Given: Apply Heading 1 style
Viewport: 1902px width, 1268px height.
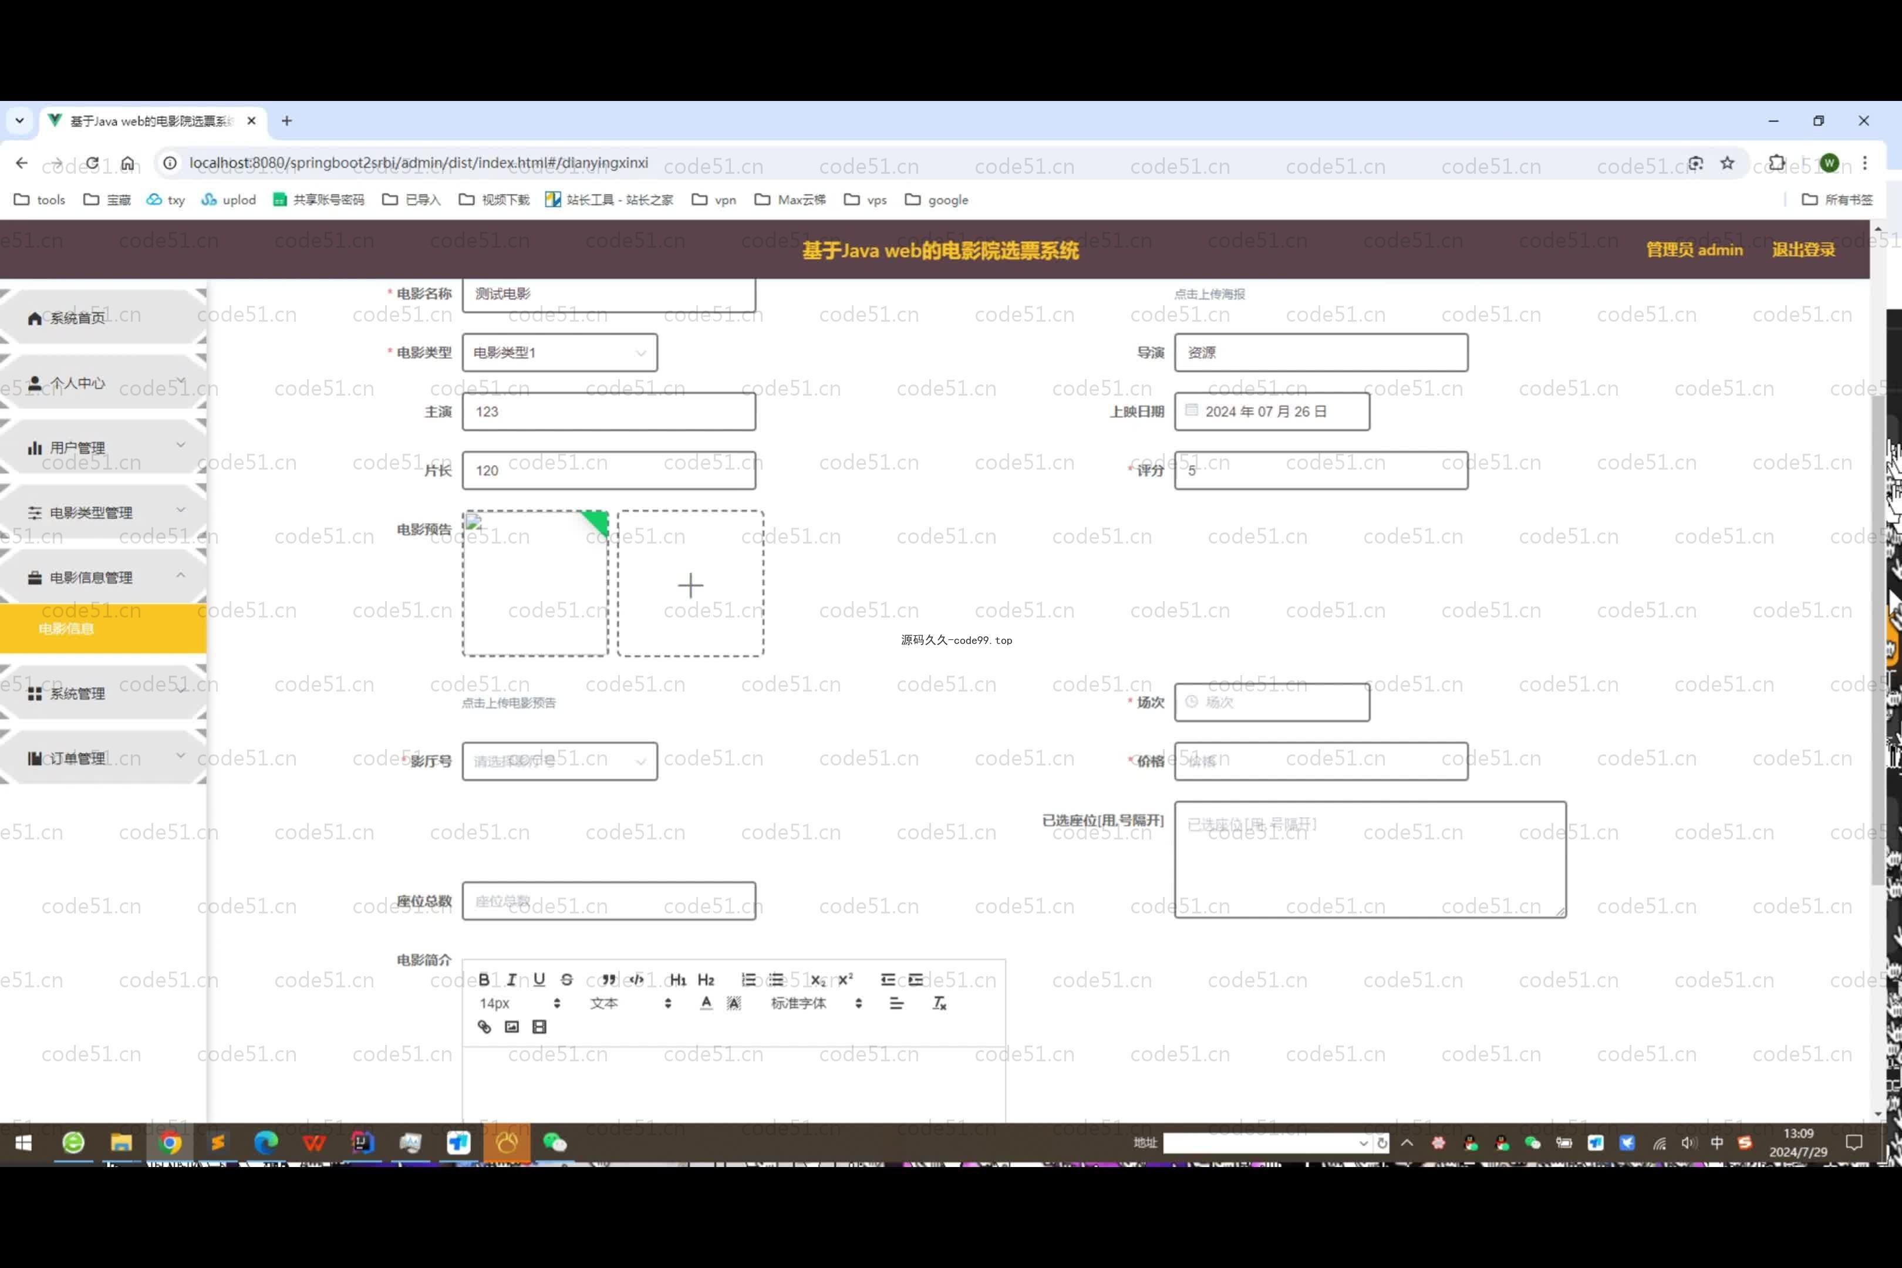Looking at the screenshot, I should click(677, 979).
